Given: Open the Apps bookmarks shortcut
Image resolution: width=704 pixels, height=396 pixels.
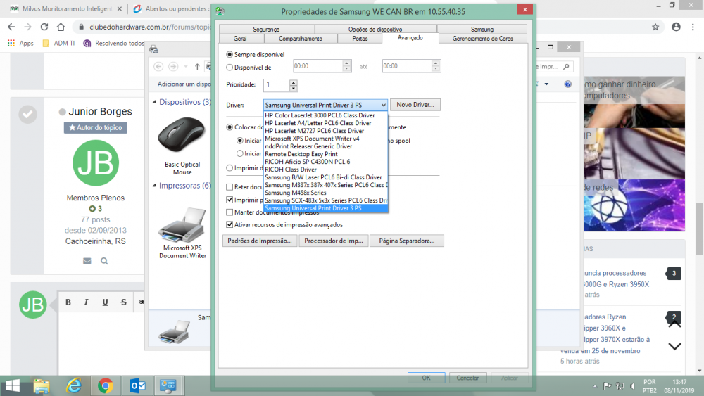Looking at the screenshot, I should tap(20, 43).
